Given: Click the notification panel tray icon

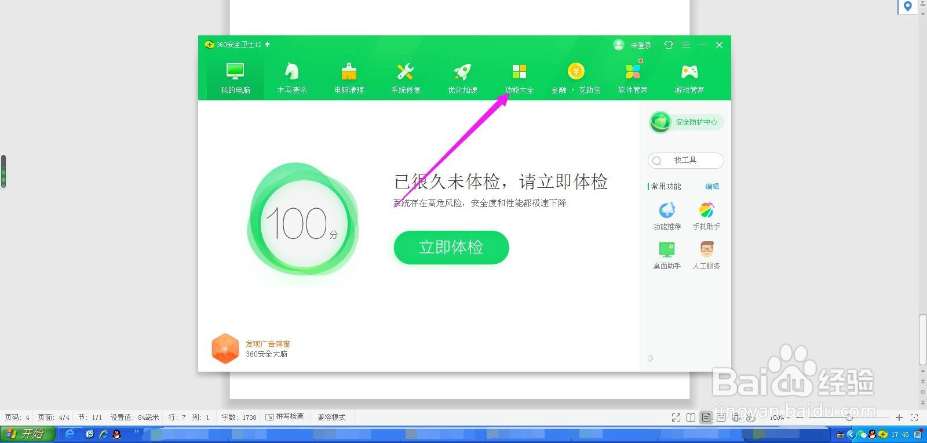Looking at the screenshot, I should [x=918, y=434].
